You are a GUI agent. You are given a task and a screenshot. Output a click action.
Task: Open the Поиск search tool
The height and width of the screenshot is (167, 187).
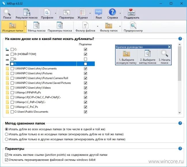(x=7, y=14)
